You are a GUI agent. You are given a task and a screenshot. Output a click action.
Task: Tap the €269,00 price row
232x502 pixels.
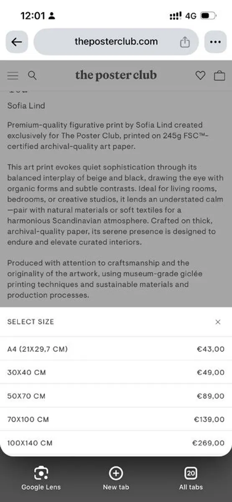116,443
